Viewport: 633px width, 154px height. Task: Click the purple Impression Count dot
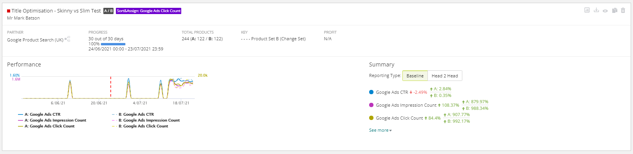371,105
